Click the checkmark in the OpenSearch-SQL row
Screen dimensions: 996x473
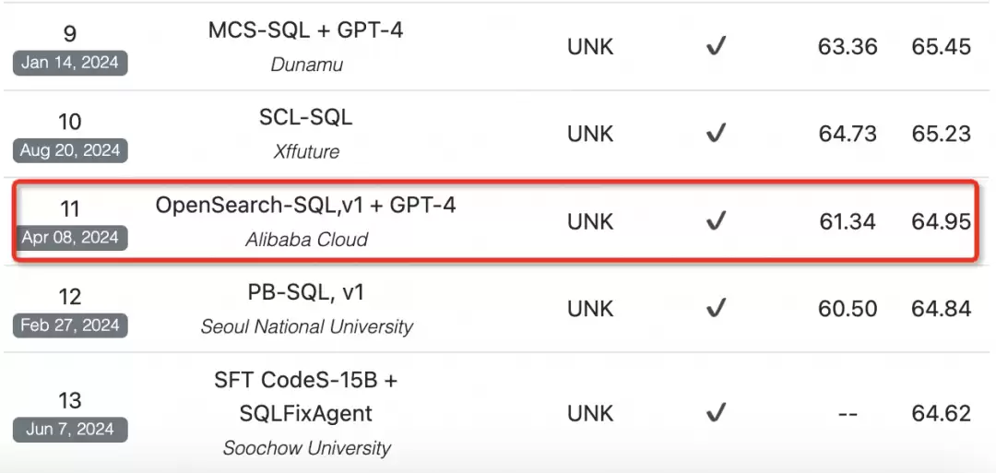pyautogui.click(x=716, y=221)
